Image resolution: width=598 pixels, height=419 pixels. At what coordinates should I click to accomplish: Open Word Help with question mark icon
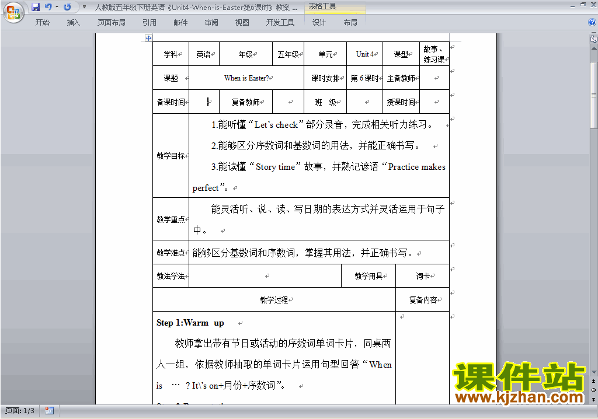coord(592,23)
